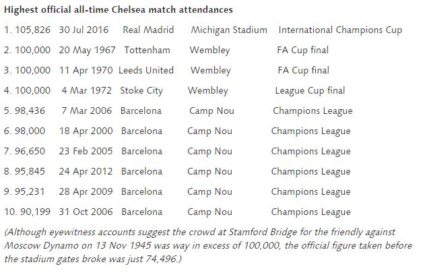This screenshot has width=425, height=279.
Task: Click the heading about highest Chelsea attendances
Action: pyautogui.click(x=119, y=9)
